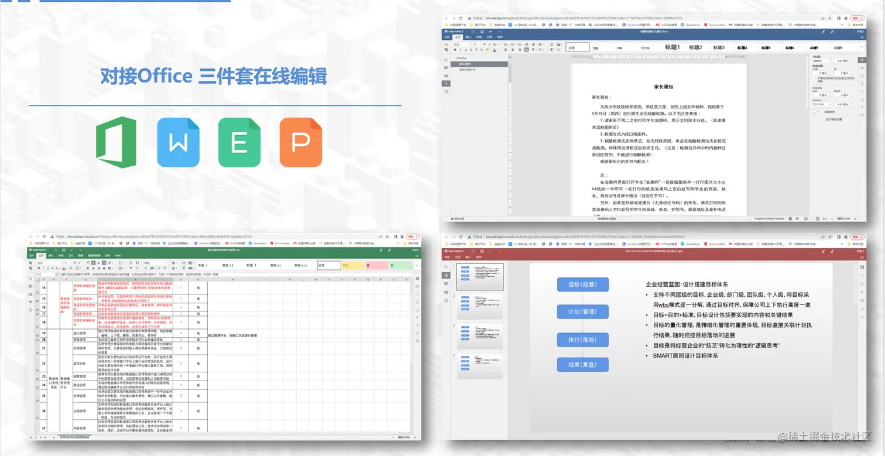Click the cell name box in spreadsheet

[x=44, y=275]
